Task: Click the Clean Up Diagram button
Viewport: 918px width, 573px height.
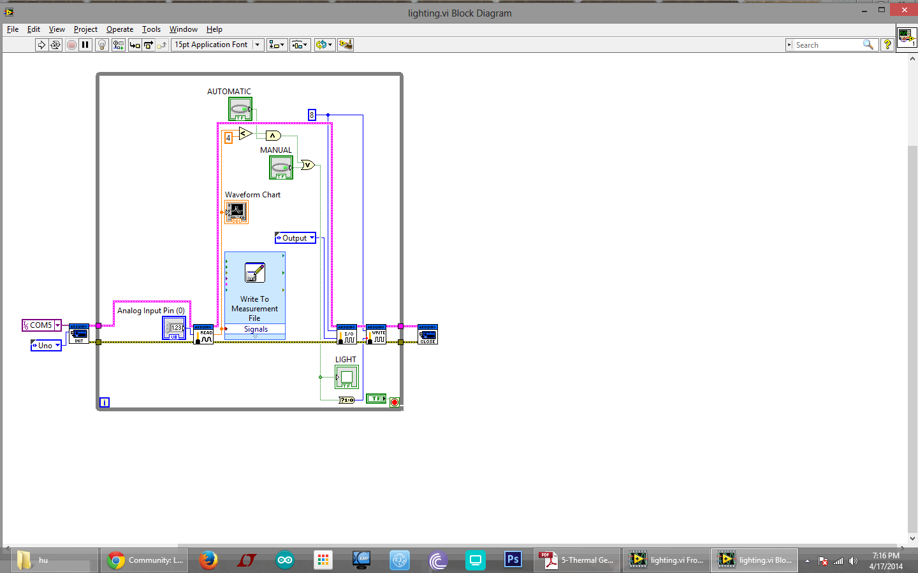Action: click(346, 45)
